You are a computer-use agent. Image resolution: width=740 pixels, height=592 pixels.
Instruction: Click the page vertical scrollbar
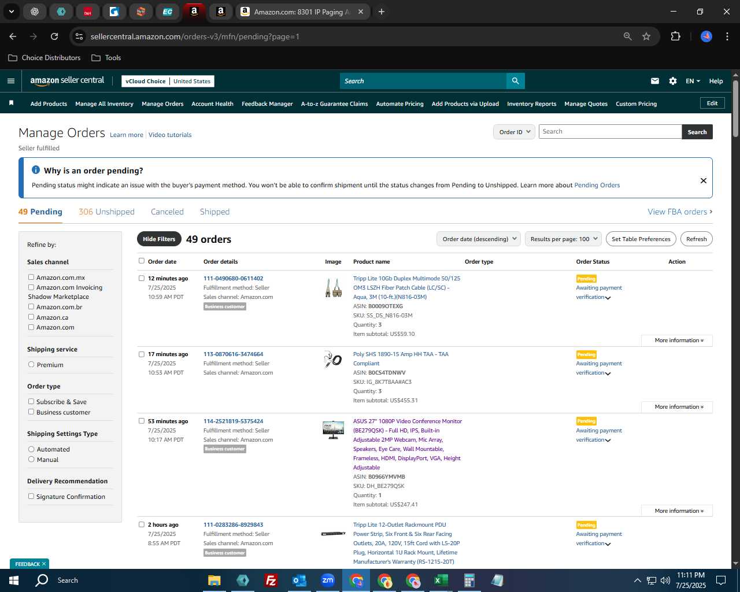(735, 108)
